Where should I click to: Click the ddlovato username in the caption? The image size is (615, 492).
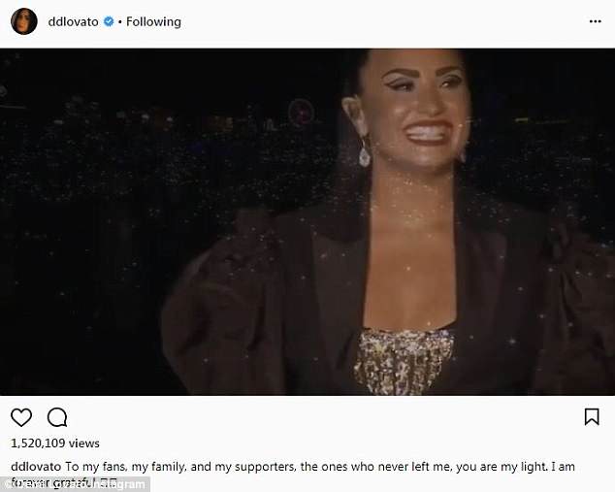click(x=36, y=467)
